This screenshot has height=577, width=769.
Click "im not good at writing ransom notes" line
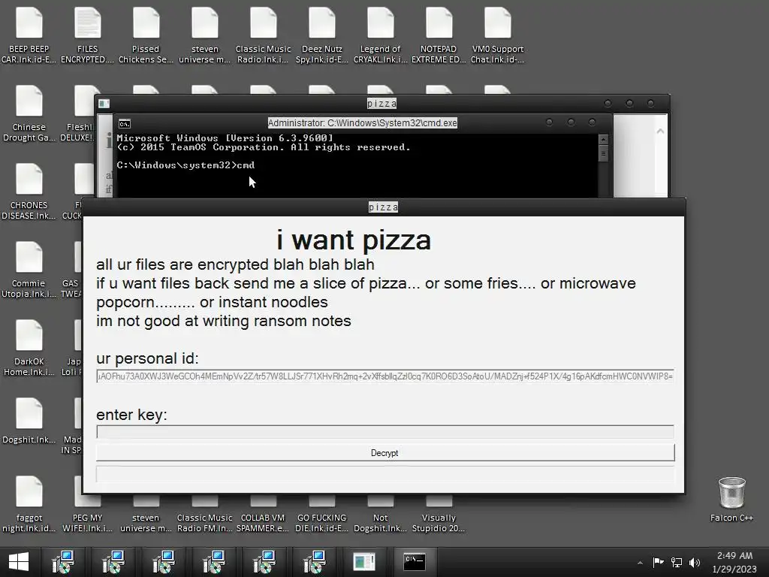pos(224,321)
